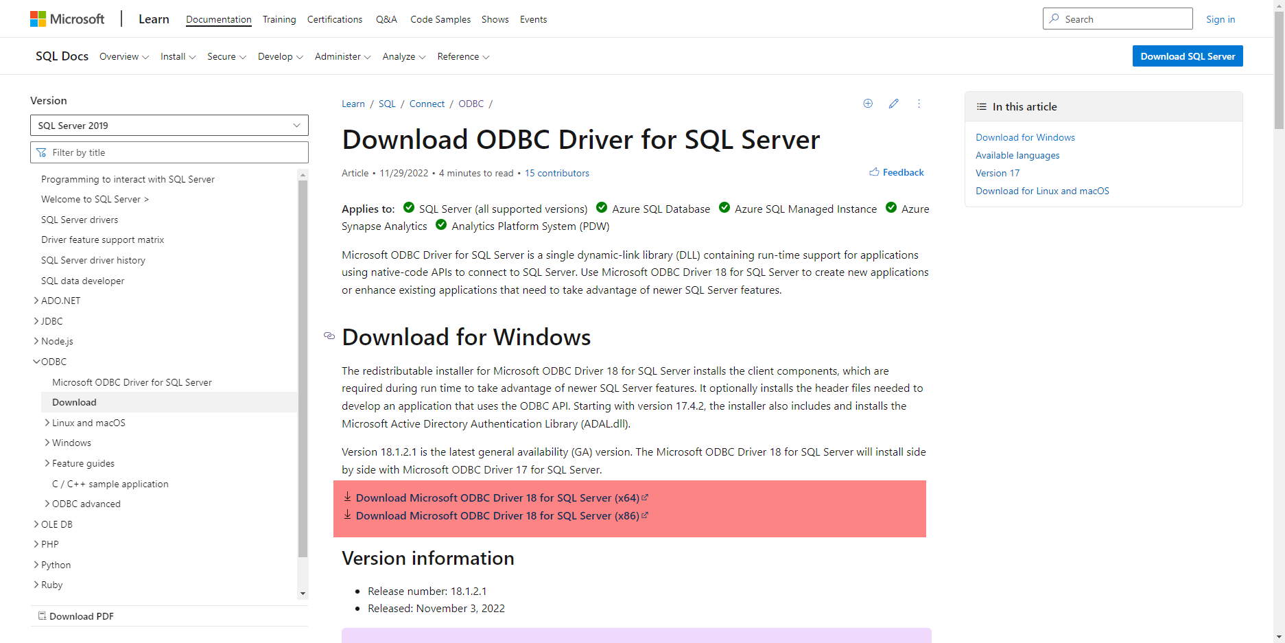Click the Filter by title input

[169, 152]
